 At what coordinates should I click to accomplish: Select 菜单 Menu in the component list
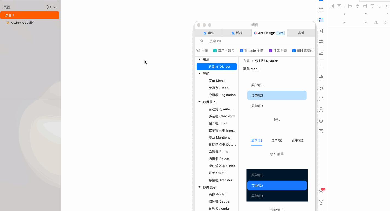(x=216, y=81)
